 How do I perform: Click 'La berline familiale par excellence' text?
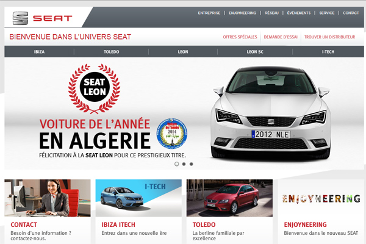[218, 235]
